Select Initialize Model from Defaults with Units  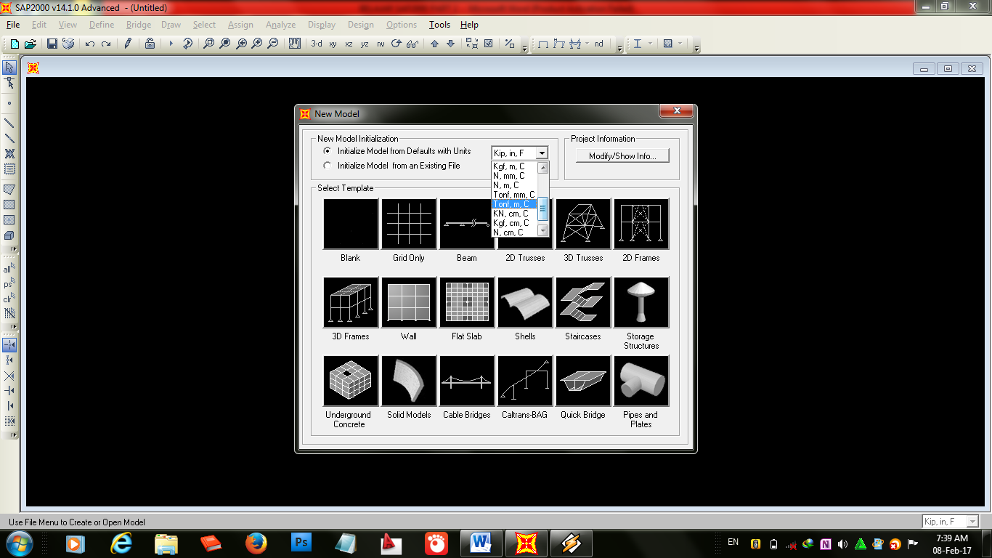coord(397,151)
